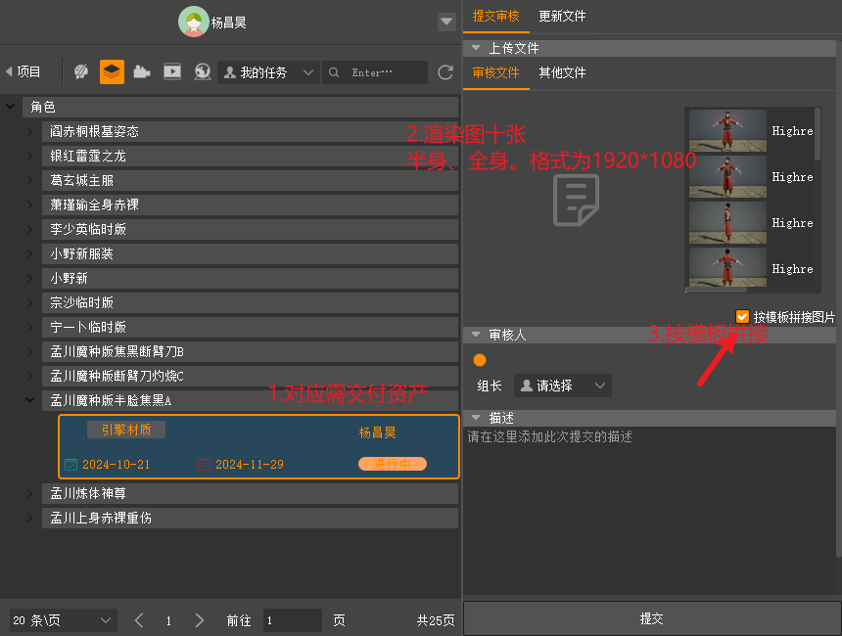Select second Highre render thumbnail
Viewport: 842px width, 636px height.
(727, 176)
